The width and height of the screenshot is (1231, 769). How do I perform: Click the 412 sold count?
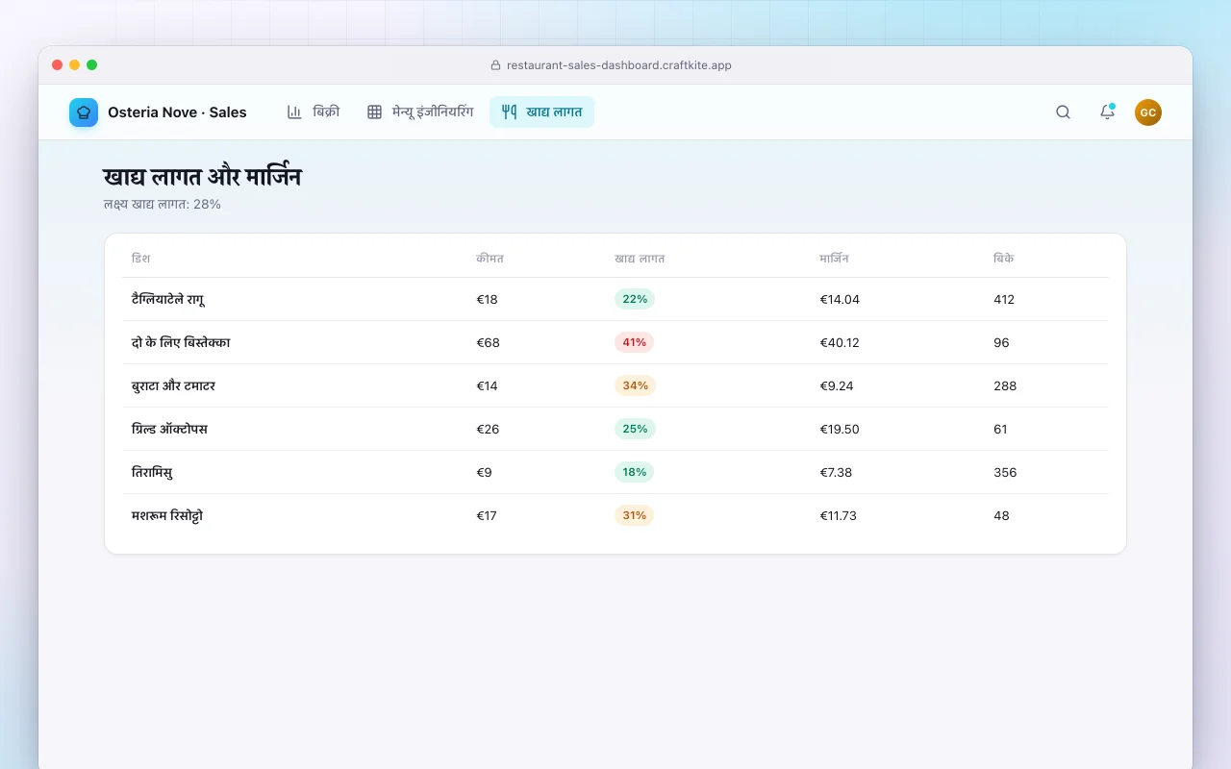(1004, 299)
